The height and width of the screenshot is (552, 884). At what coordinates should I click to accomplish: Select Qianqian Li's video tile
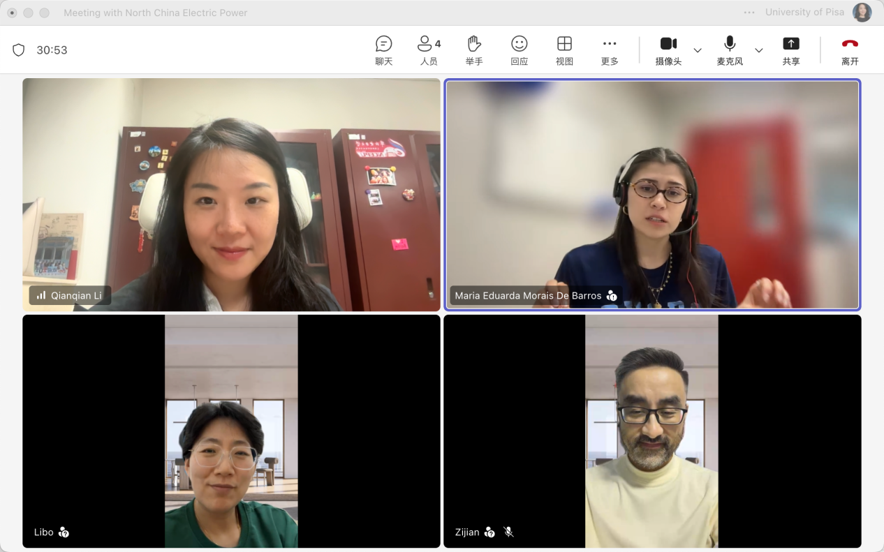[231, 194]
